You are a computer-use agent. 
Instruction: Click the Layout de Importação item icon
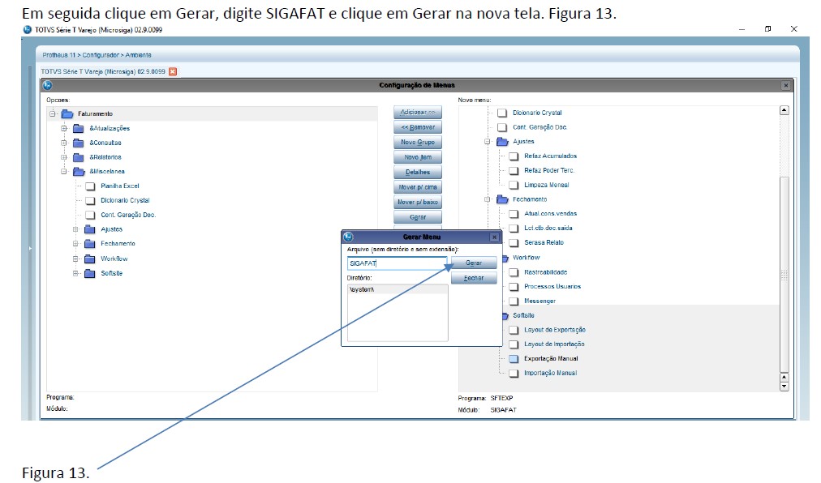pos(514,344)
